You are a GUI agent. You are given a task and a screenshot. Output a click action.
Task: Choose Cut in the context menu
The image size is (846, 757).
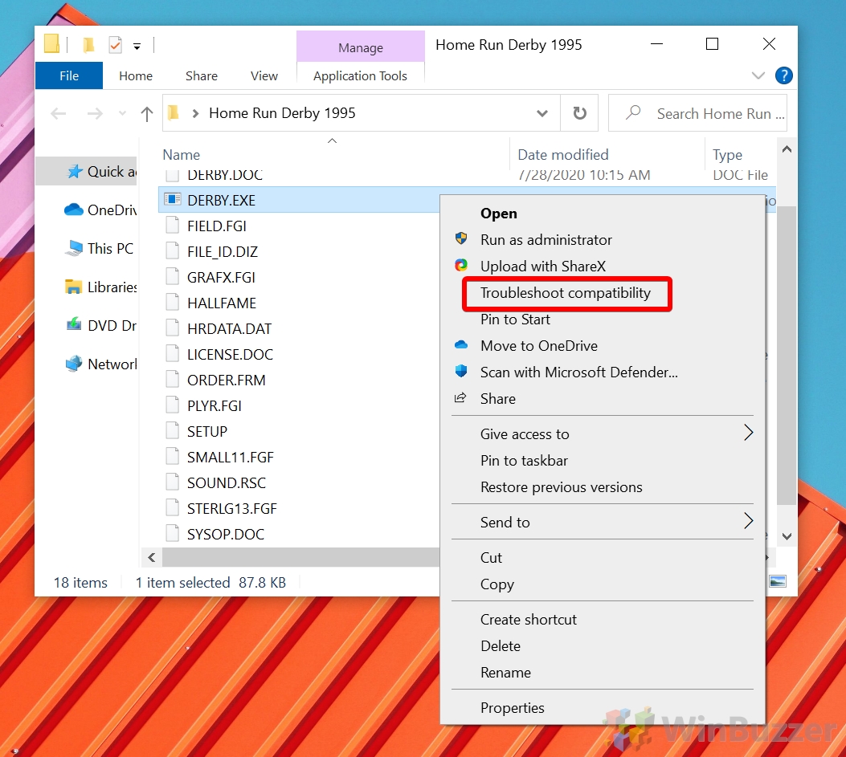(x=491, y=557)
